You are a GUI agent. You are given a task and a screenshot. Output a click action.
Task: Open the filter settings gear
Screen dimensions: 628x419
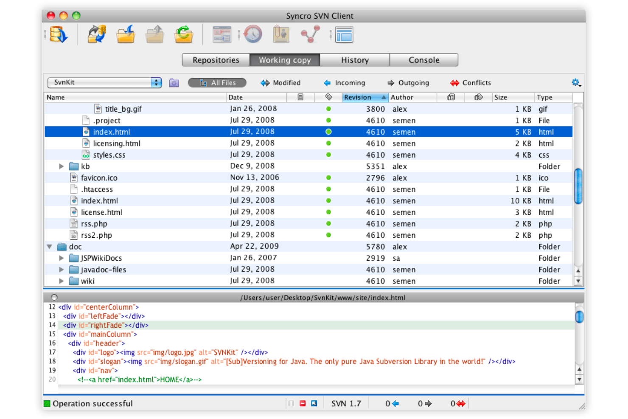[x=576, y=82]
